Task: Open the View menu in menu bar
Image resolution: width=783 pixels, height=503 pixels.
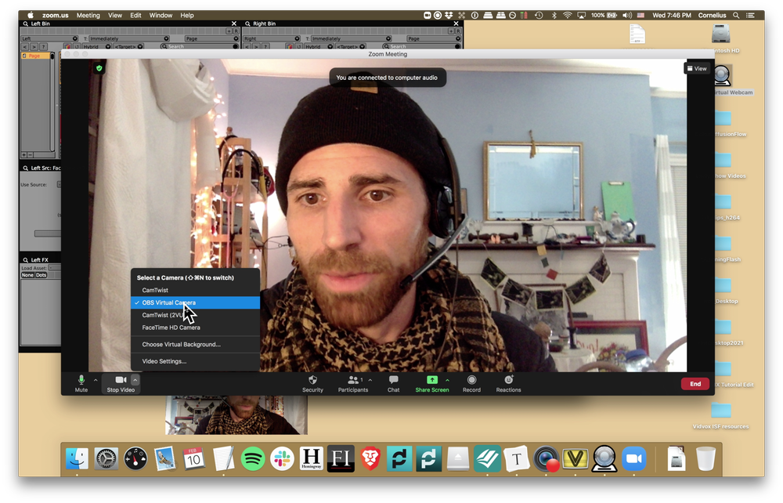Action: click(x=115, y=16)
